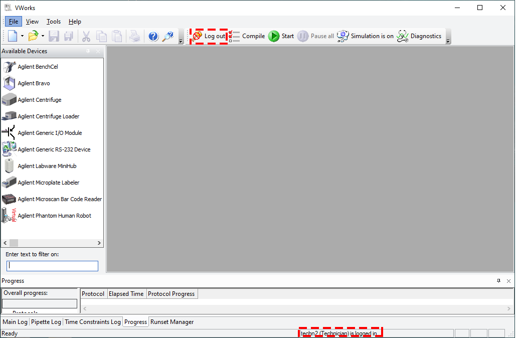The image size is (517, 338).
Task: Close the Available Devices panel
Action: (x=98, y=51)
